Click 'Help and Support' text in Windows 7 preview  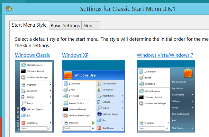click(180, 114)
